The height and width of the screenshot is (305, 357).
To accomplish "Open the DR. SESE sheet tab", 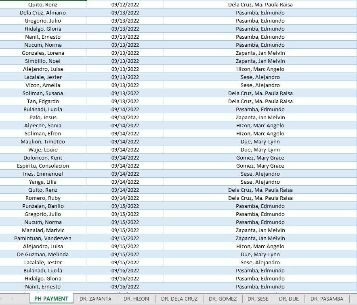I will 258,299.
